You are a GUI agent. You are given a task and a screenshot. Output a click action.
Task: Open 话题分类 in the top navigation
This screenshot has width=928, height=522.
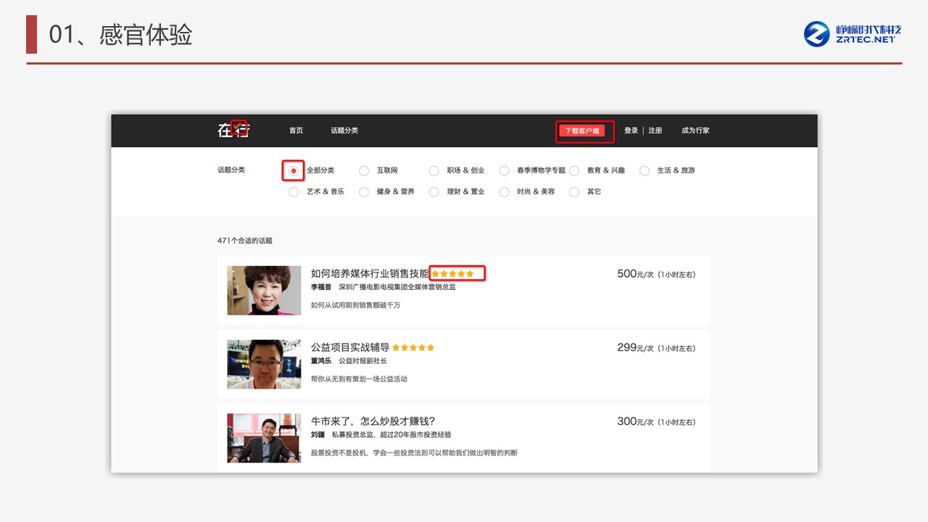point(344,130)
